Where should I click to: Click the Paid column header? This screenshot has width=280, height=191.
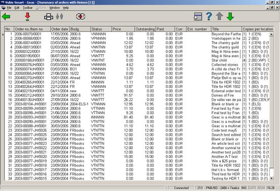point(165,29)
